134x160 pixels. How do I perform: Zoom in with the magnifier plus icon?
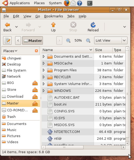click(88, 40)
